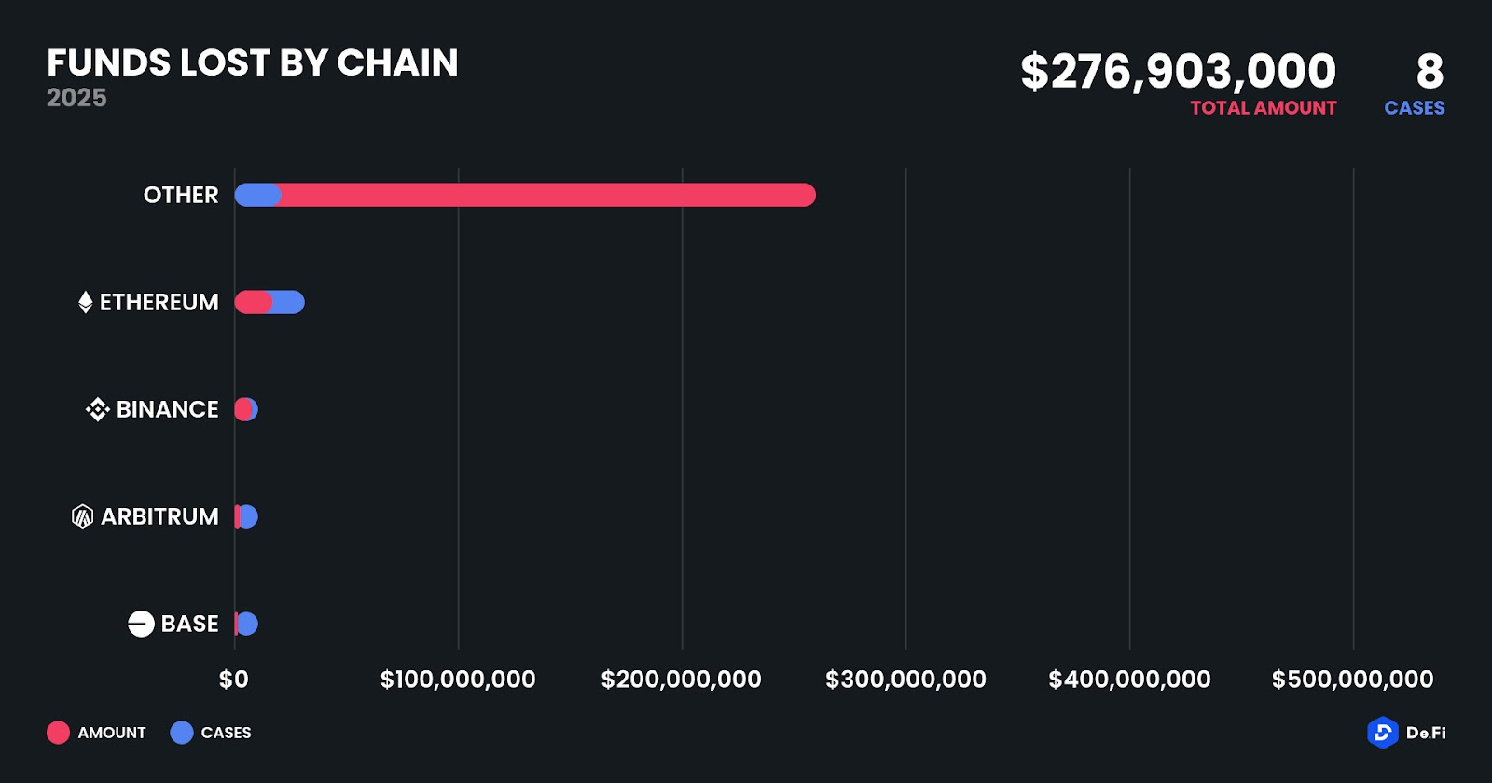Toggle the red AMOUNT legend dot
This screenshot has width=1492, height=783.
point(58,733)
